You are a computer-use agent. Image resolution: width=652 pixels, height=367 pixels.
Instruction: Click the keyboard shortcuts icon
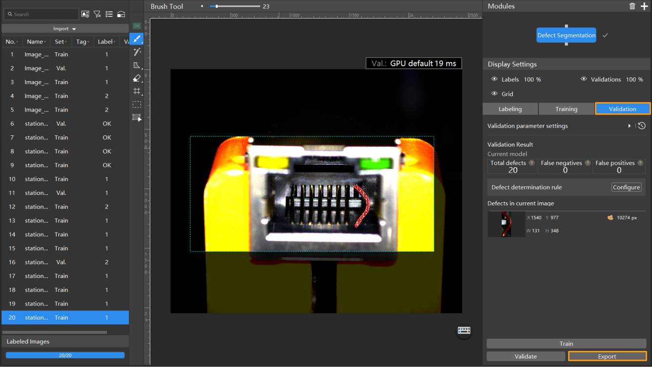[x=464, y=331]
